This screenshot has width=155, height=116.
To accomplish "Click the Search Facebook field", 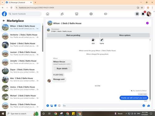I will pyautogui.click(x=25, y=14).
